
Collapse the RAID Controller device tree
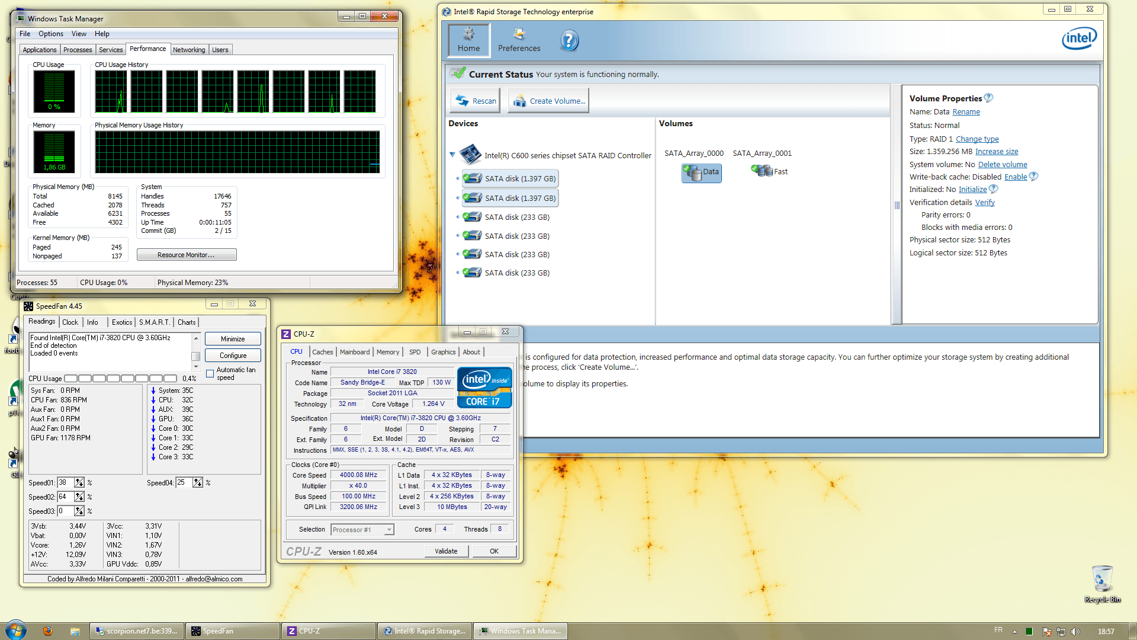tap(452, 155)
